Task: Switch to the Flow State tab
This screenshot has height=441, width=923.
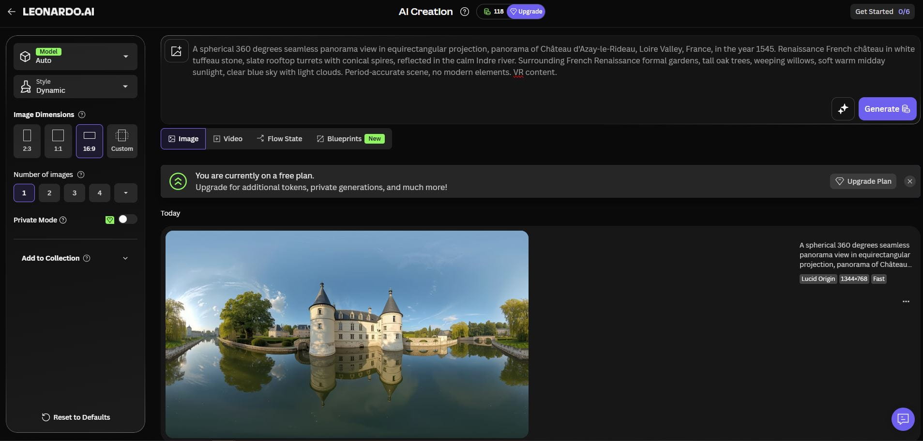Action: pyautogui.click(x=279, y=139)
